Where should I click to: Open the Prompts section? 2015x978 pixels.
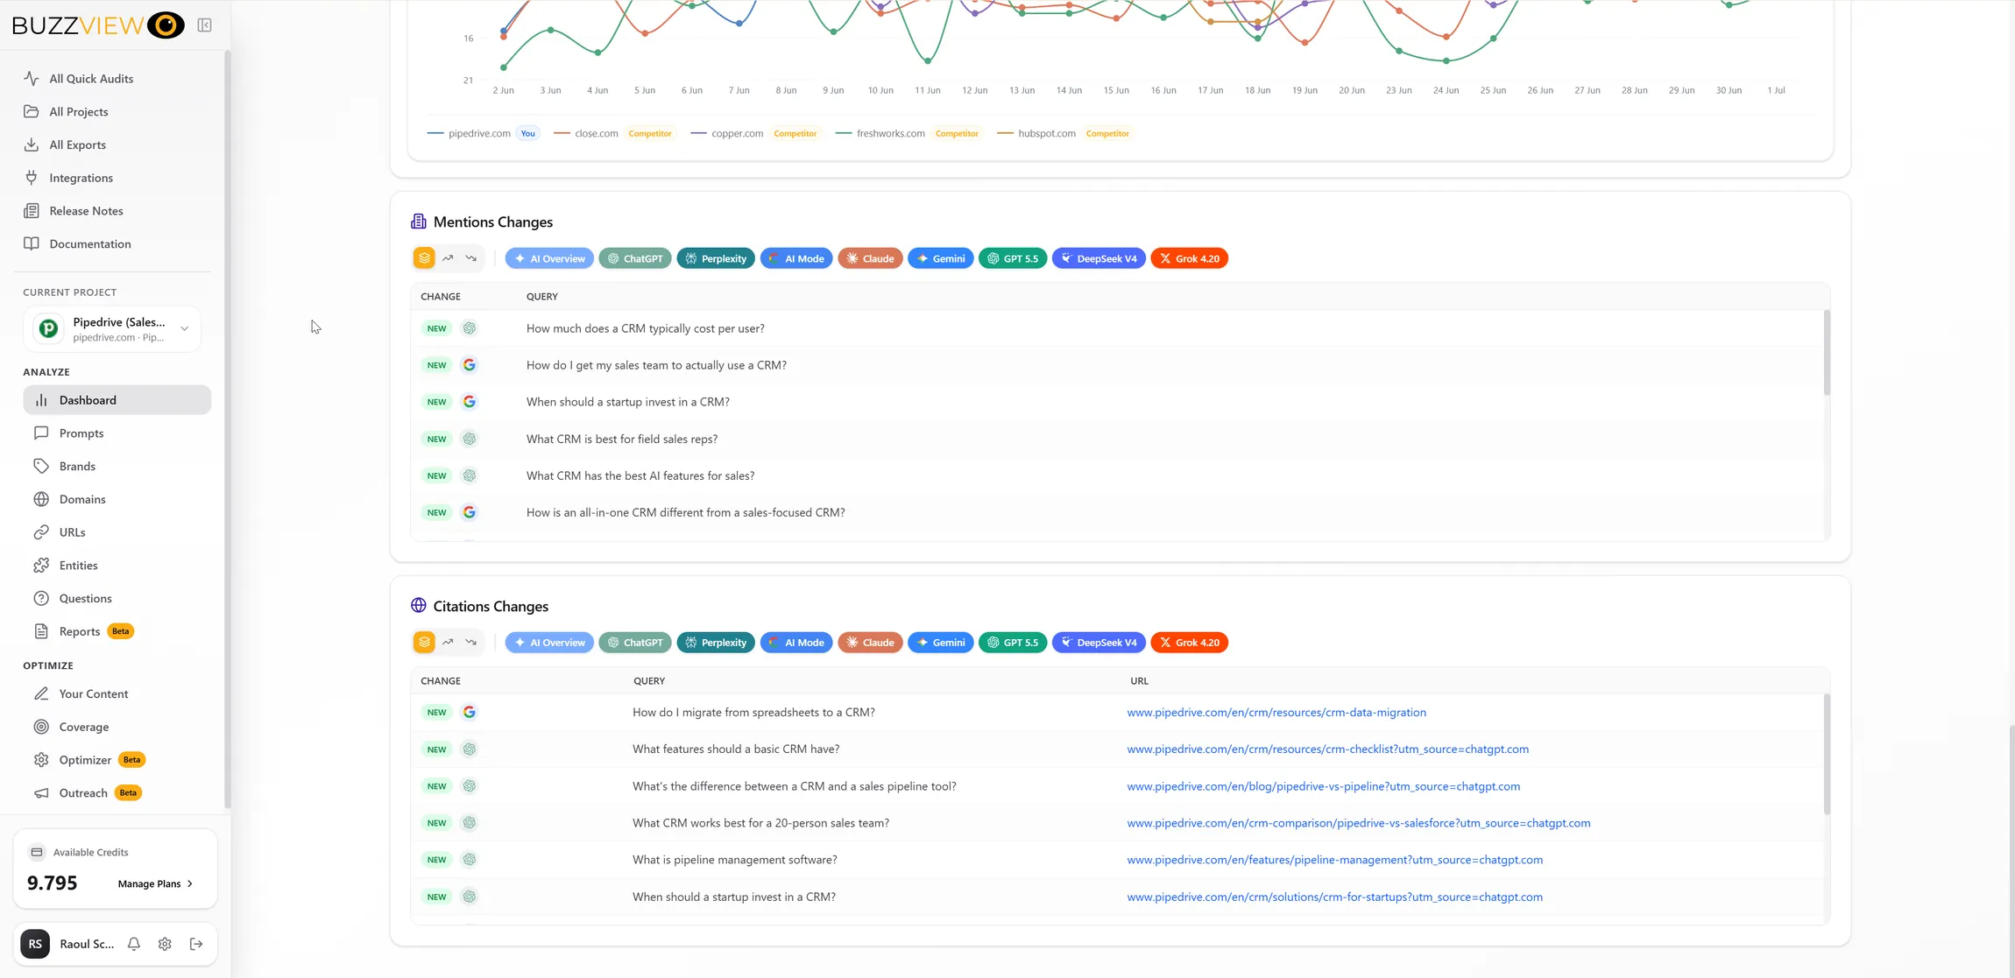point(81,433)
